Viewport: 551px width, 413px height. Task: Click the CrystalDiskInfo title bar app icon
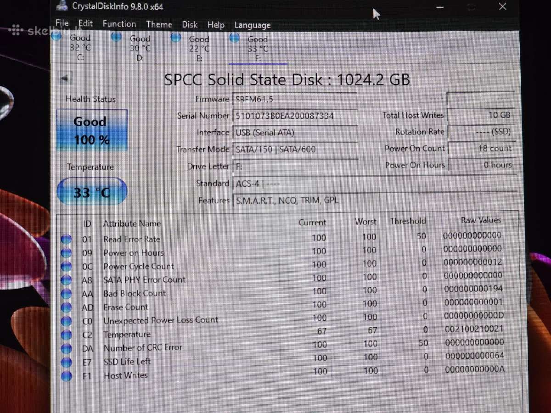point(62,6)
